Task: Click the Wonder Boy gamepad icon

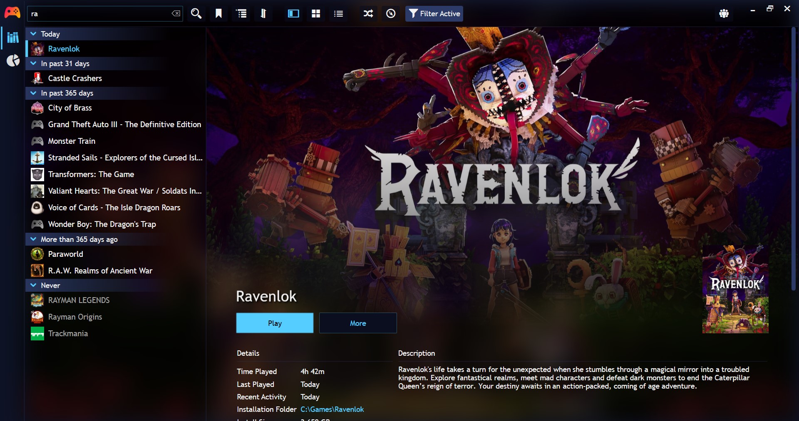Action: (37, 224)
